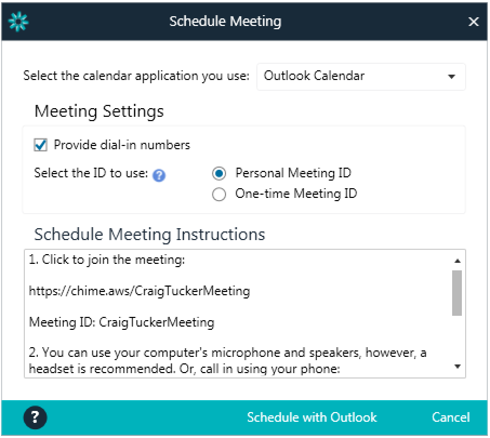Select Personal Meeting ID option
Viewport: 490px width, 438px height.
click(219, 174)
